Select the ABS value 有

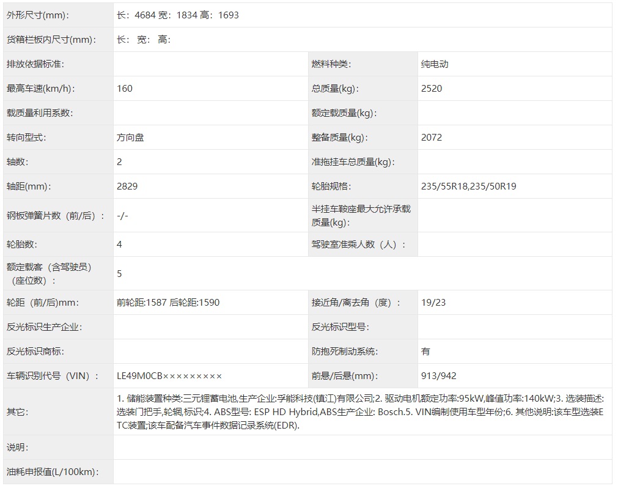tap(425, 352)
